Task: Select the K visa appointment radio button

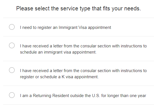Action: 12,70
